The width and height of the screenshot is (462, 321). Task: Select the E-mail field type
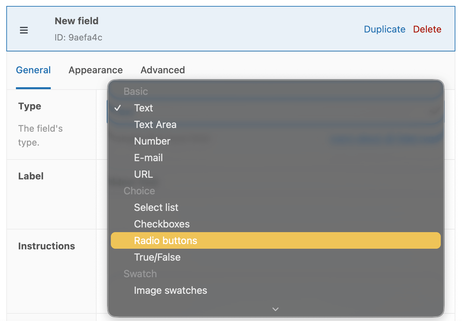coord(148,158)
